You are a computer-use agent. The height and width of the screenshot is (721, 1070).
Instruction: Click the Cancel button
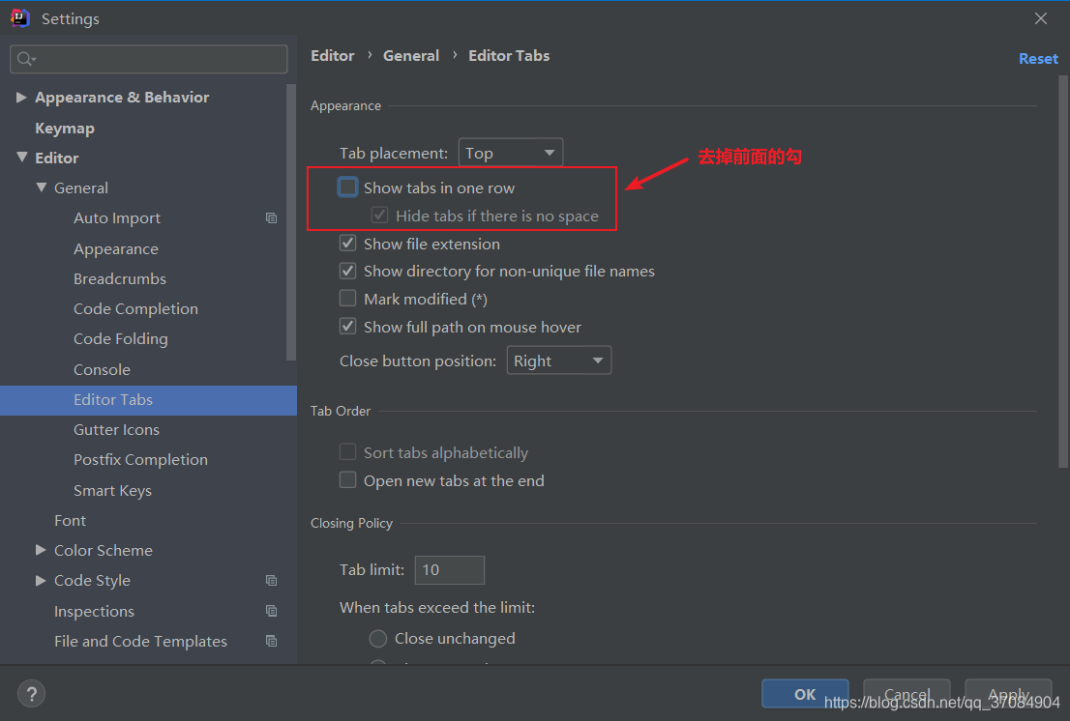[x=907, y=694]
